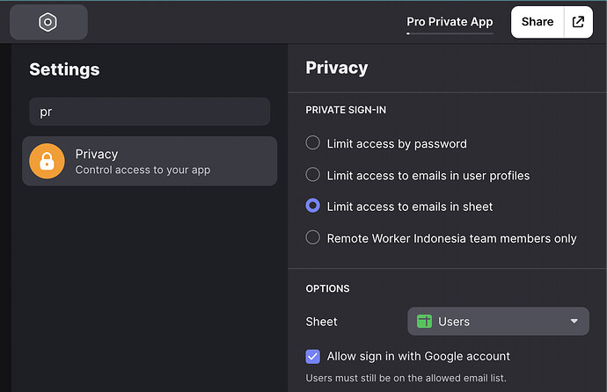
Task: Click the hexagon settings icon button
Action: tap(48, 23)
